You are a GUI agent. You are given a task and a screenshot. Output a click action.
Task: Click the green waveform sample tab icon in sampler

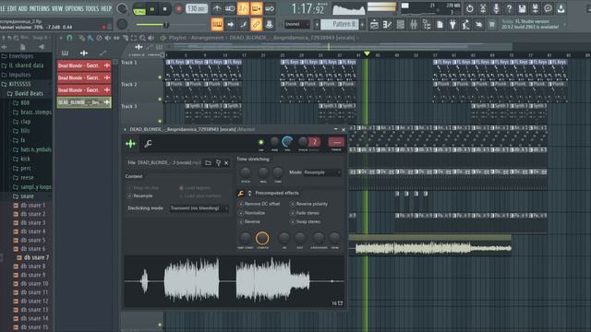coord(131,144)
